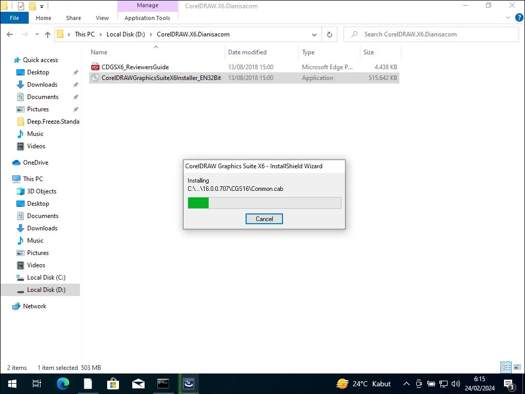Cancel the CorelDRAW installation
This screenshot has width=525, height=394.
coord(264,219)
